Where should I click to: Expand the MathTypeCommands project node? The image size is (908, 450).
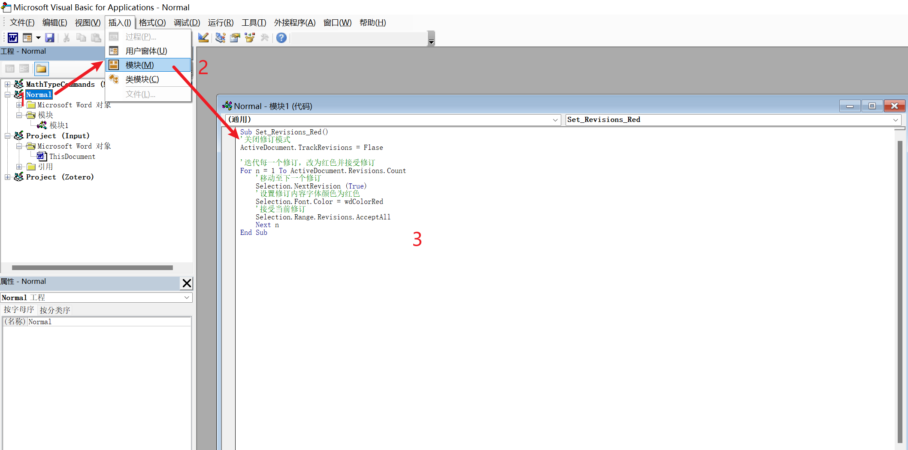tap(7, 84)
